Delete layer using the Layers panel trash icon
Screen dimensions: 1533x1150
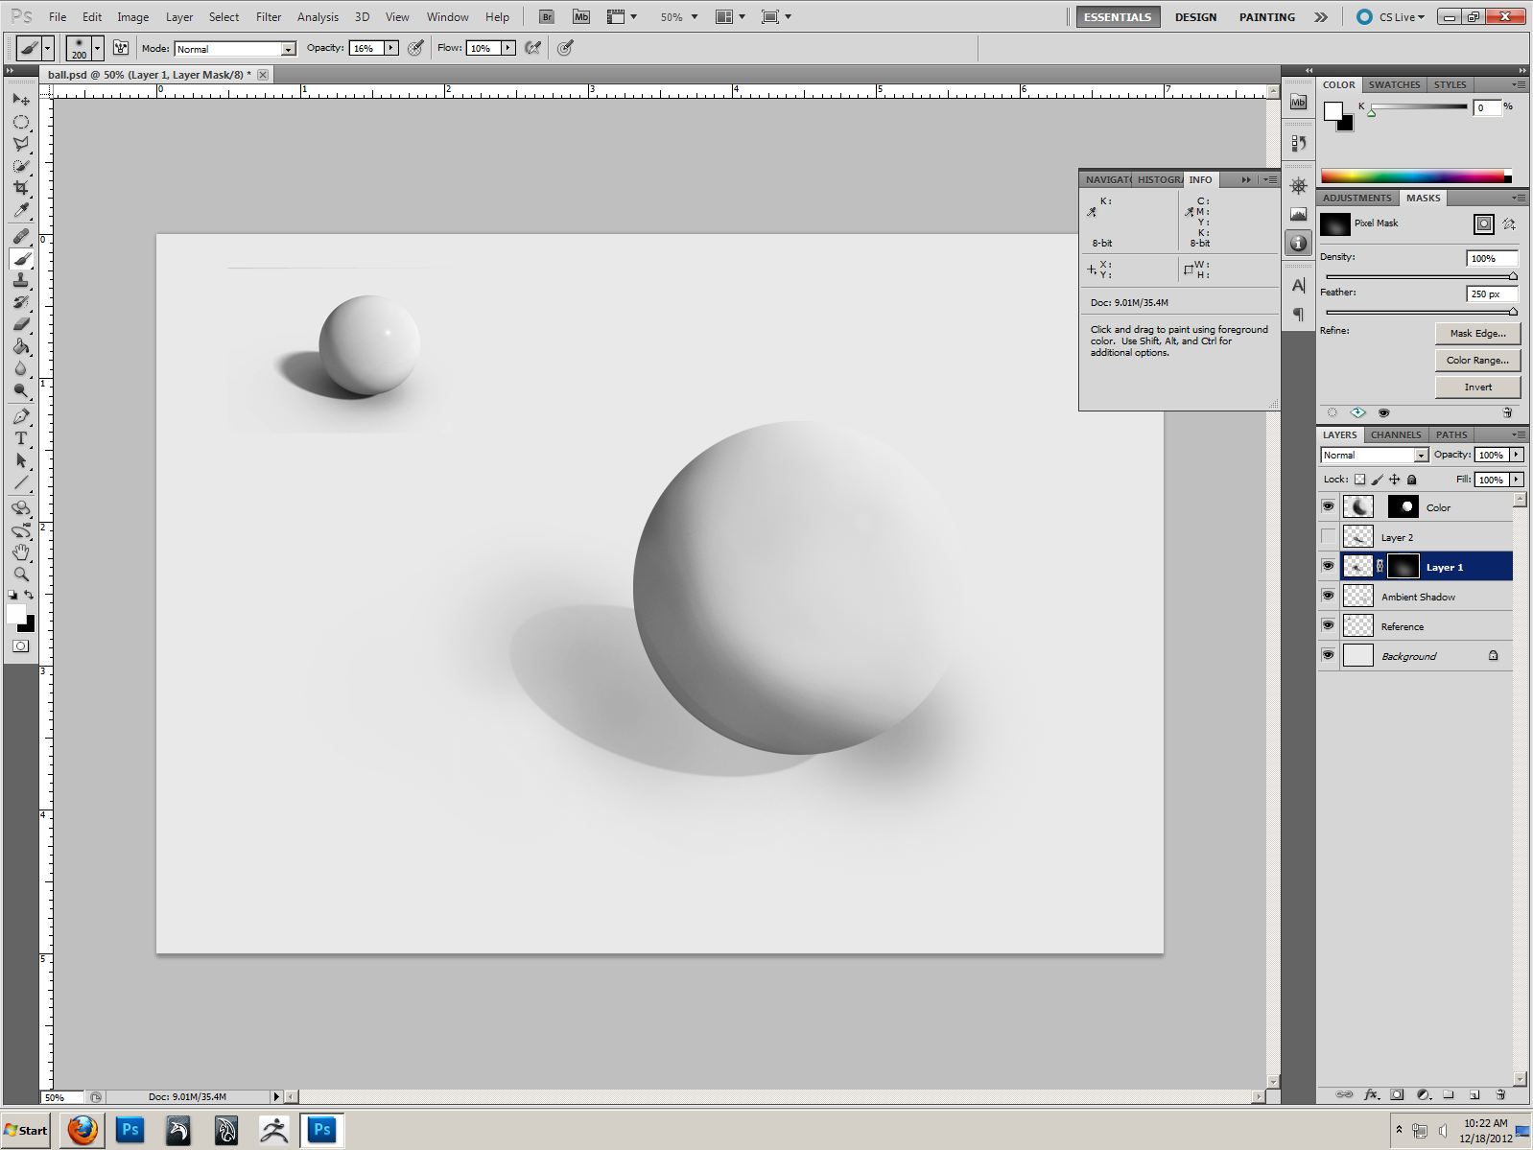coord(1500,1094)
